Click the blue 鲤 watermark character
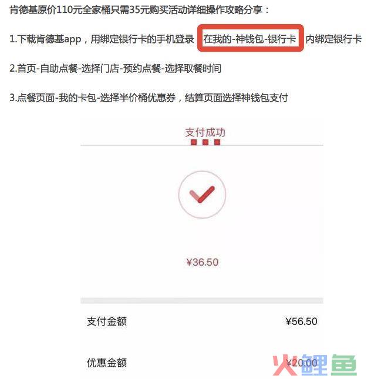 pyautogui.click(x=314, y=365)
